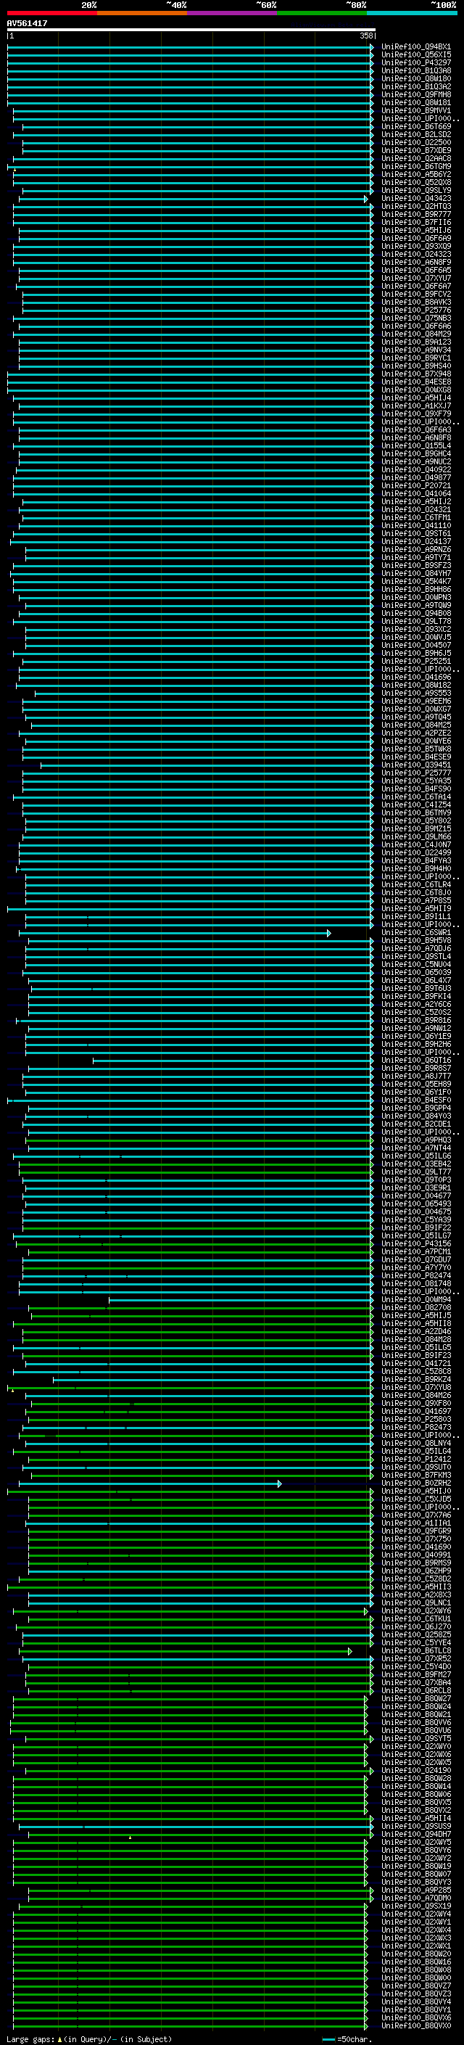Select the UniRef100_C6SWR1 label
The image size is (464, 2045).
point(415,933)
